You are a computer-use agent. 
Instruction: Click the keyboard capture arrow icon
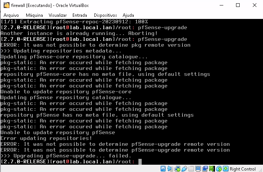click(226, 169)
